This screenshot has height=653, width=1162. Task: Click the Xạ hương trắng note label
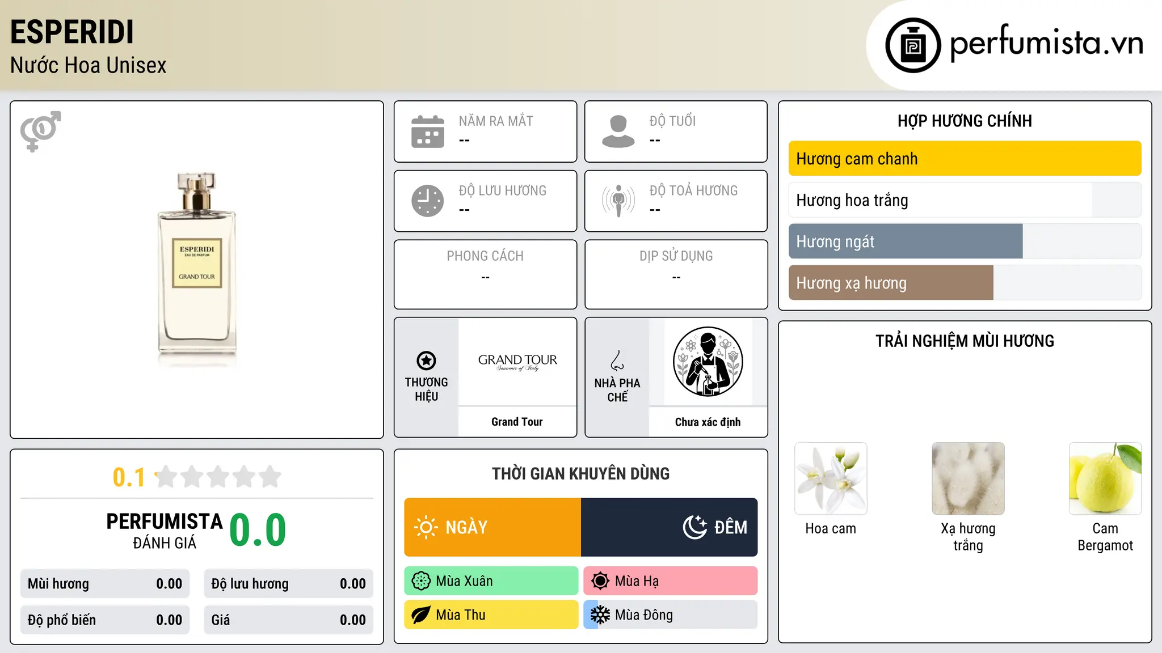(968, 537)
